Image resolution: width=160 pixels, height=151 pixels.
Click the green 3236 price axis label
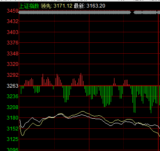tap(13, 96)
